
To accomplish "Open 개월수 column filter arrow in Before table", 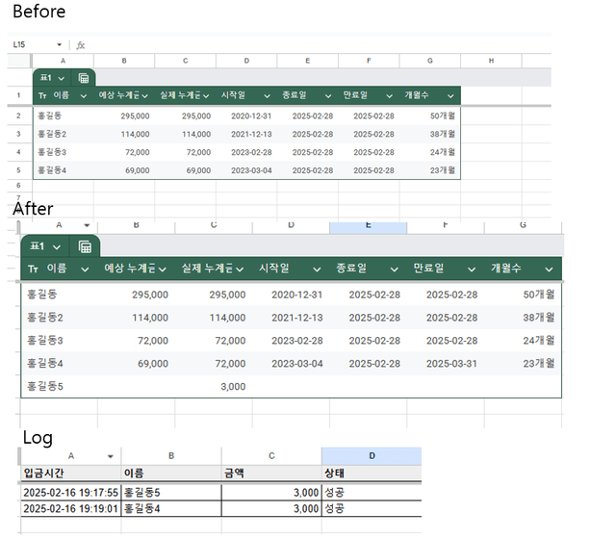I will (x=448, y=95).
